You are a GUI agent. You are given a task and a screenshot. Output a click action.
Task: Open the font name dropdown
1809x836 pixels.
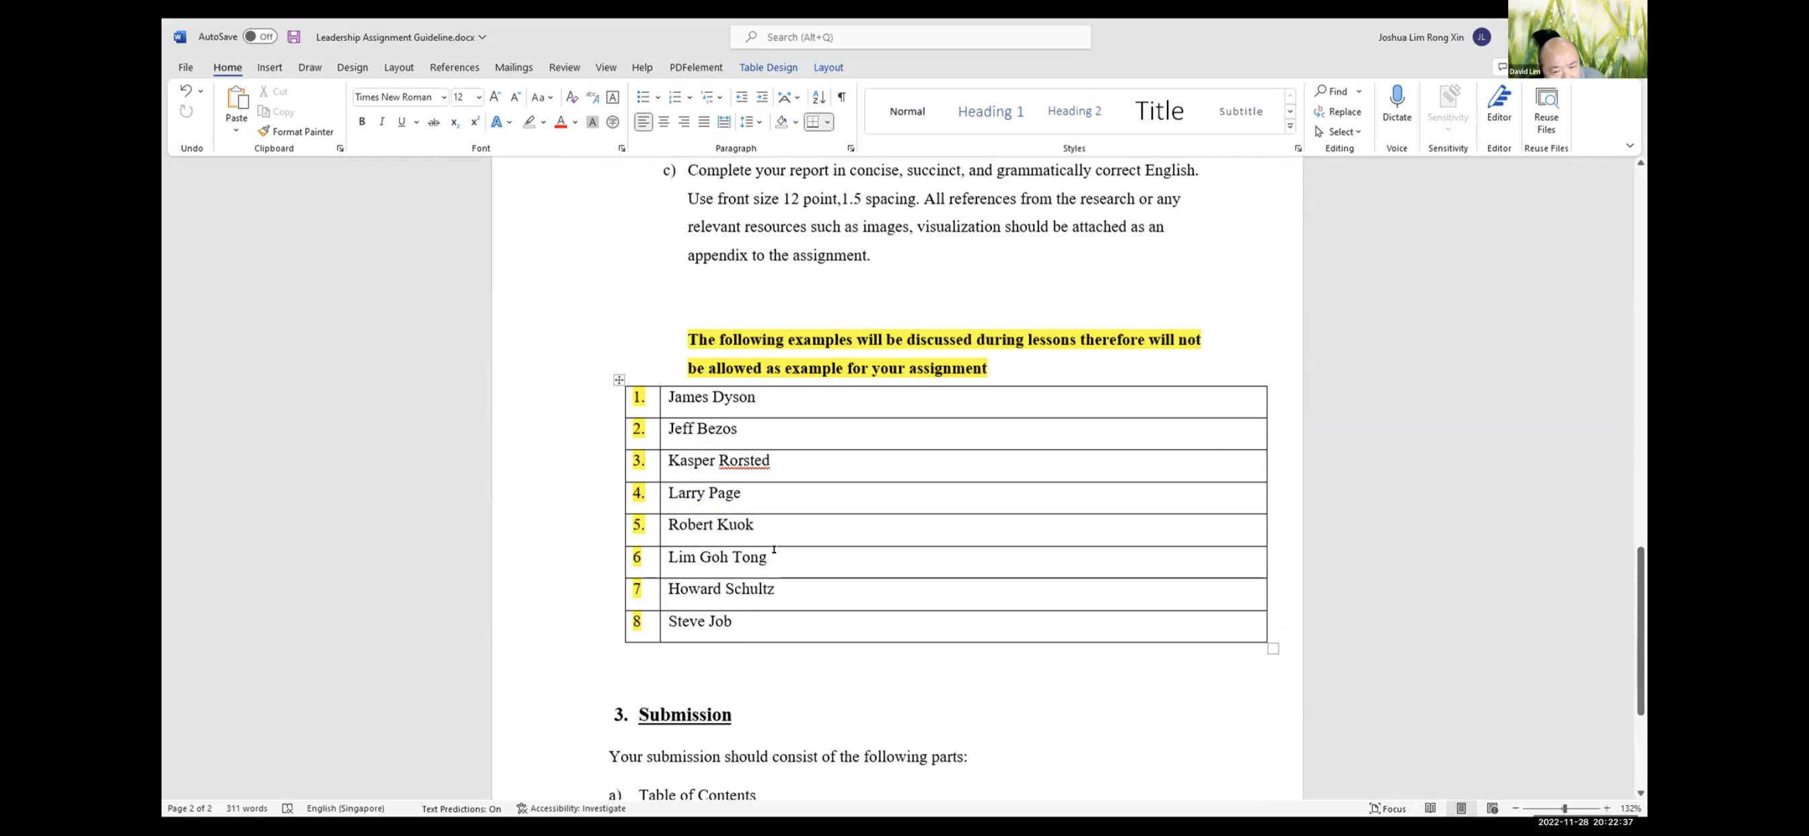(x=444, y=97)
